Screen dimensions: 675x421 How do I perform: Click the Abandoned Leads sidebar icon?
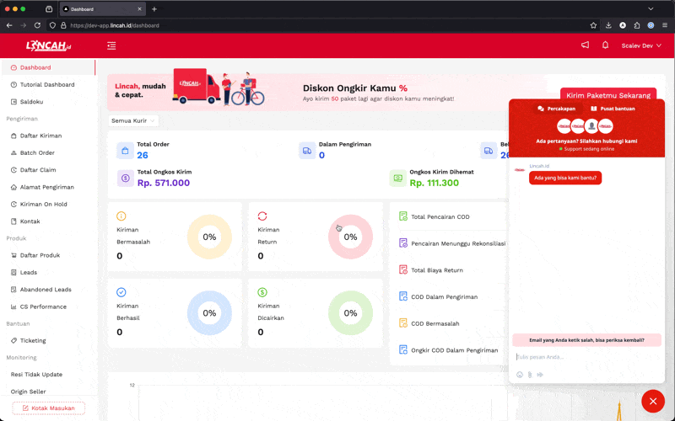click(x=13, y=290)
